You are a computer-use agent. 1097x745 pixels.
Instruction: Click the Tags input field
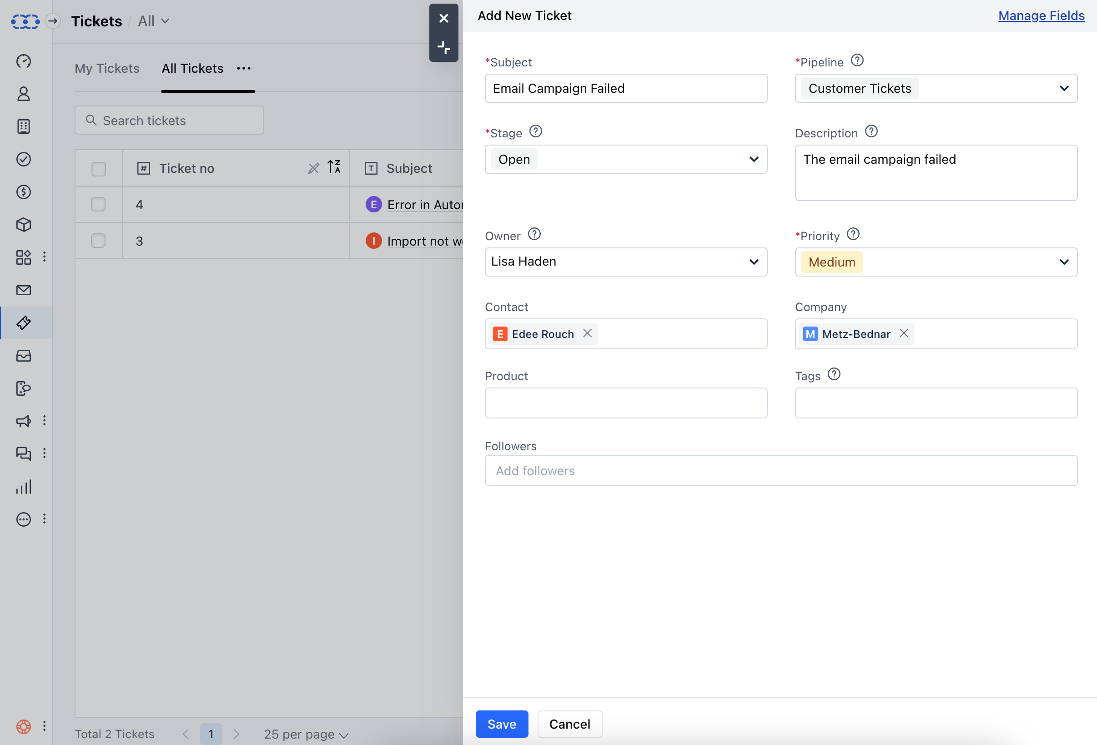(x=936, y=403)
